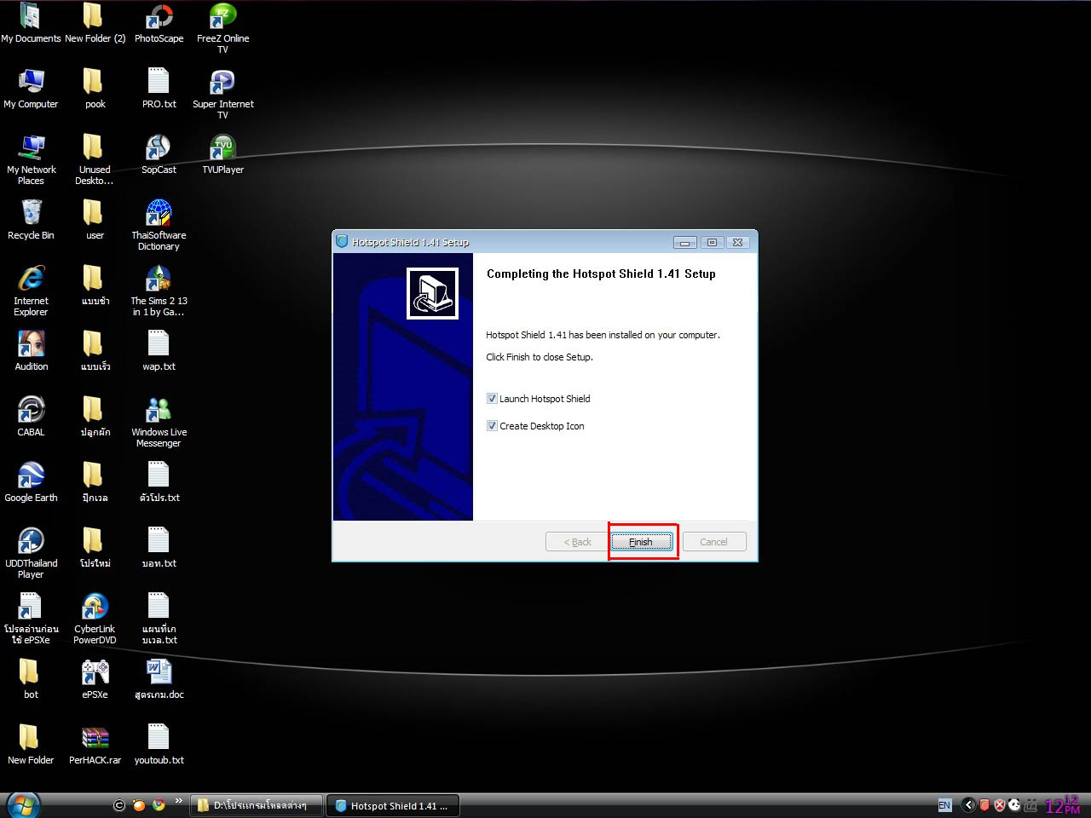Select the FreeZ Online TV shortcut
Screen dimensions: 1091x818
coord(222,28)
